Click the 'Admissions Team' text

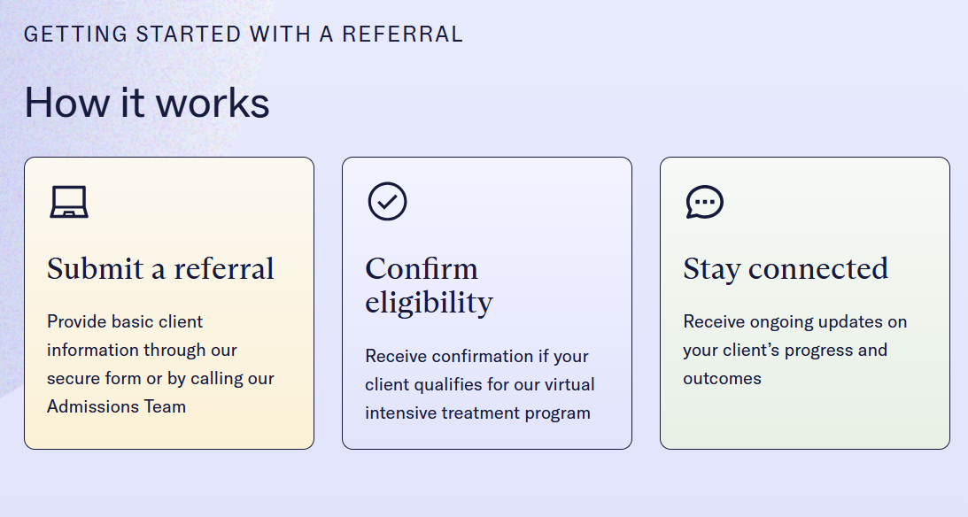116,406
